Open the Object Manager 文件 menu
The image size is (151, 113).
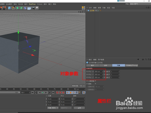pyautogui.click(x=90, y=8)
